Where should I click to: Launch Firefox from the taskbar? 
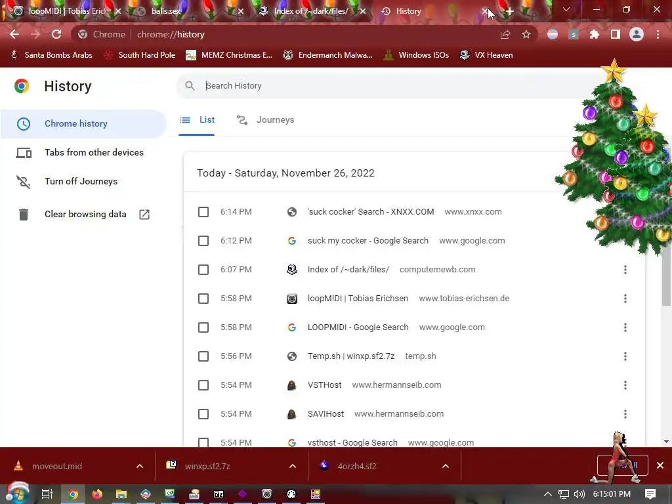tap(97, 494)
